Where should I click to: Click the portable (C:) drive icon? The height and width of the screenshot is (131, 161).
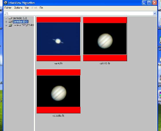10,18
